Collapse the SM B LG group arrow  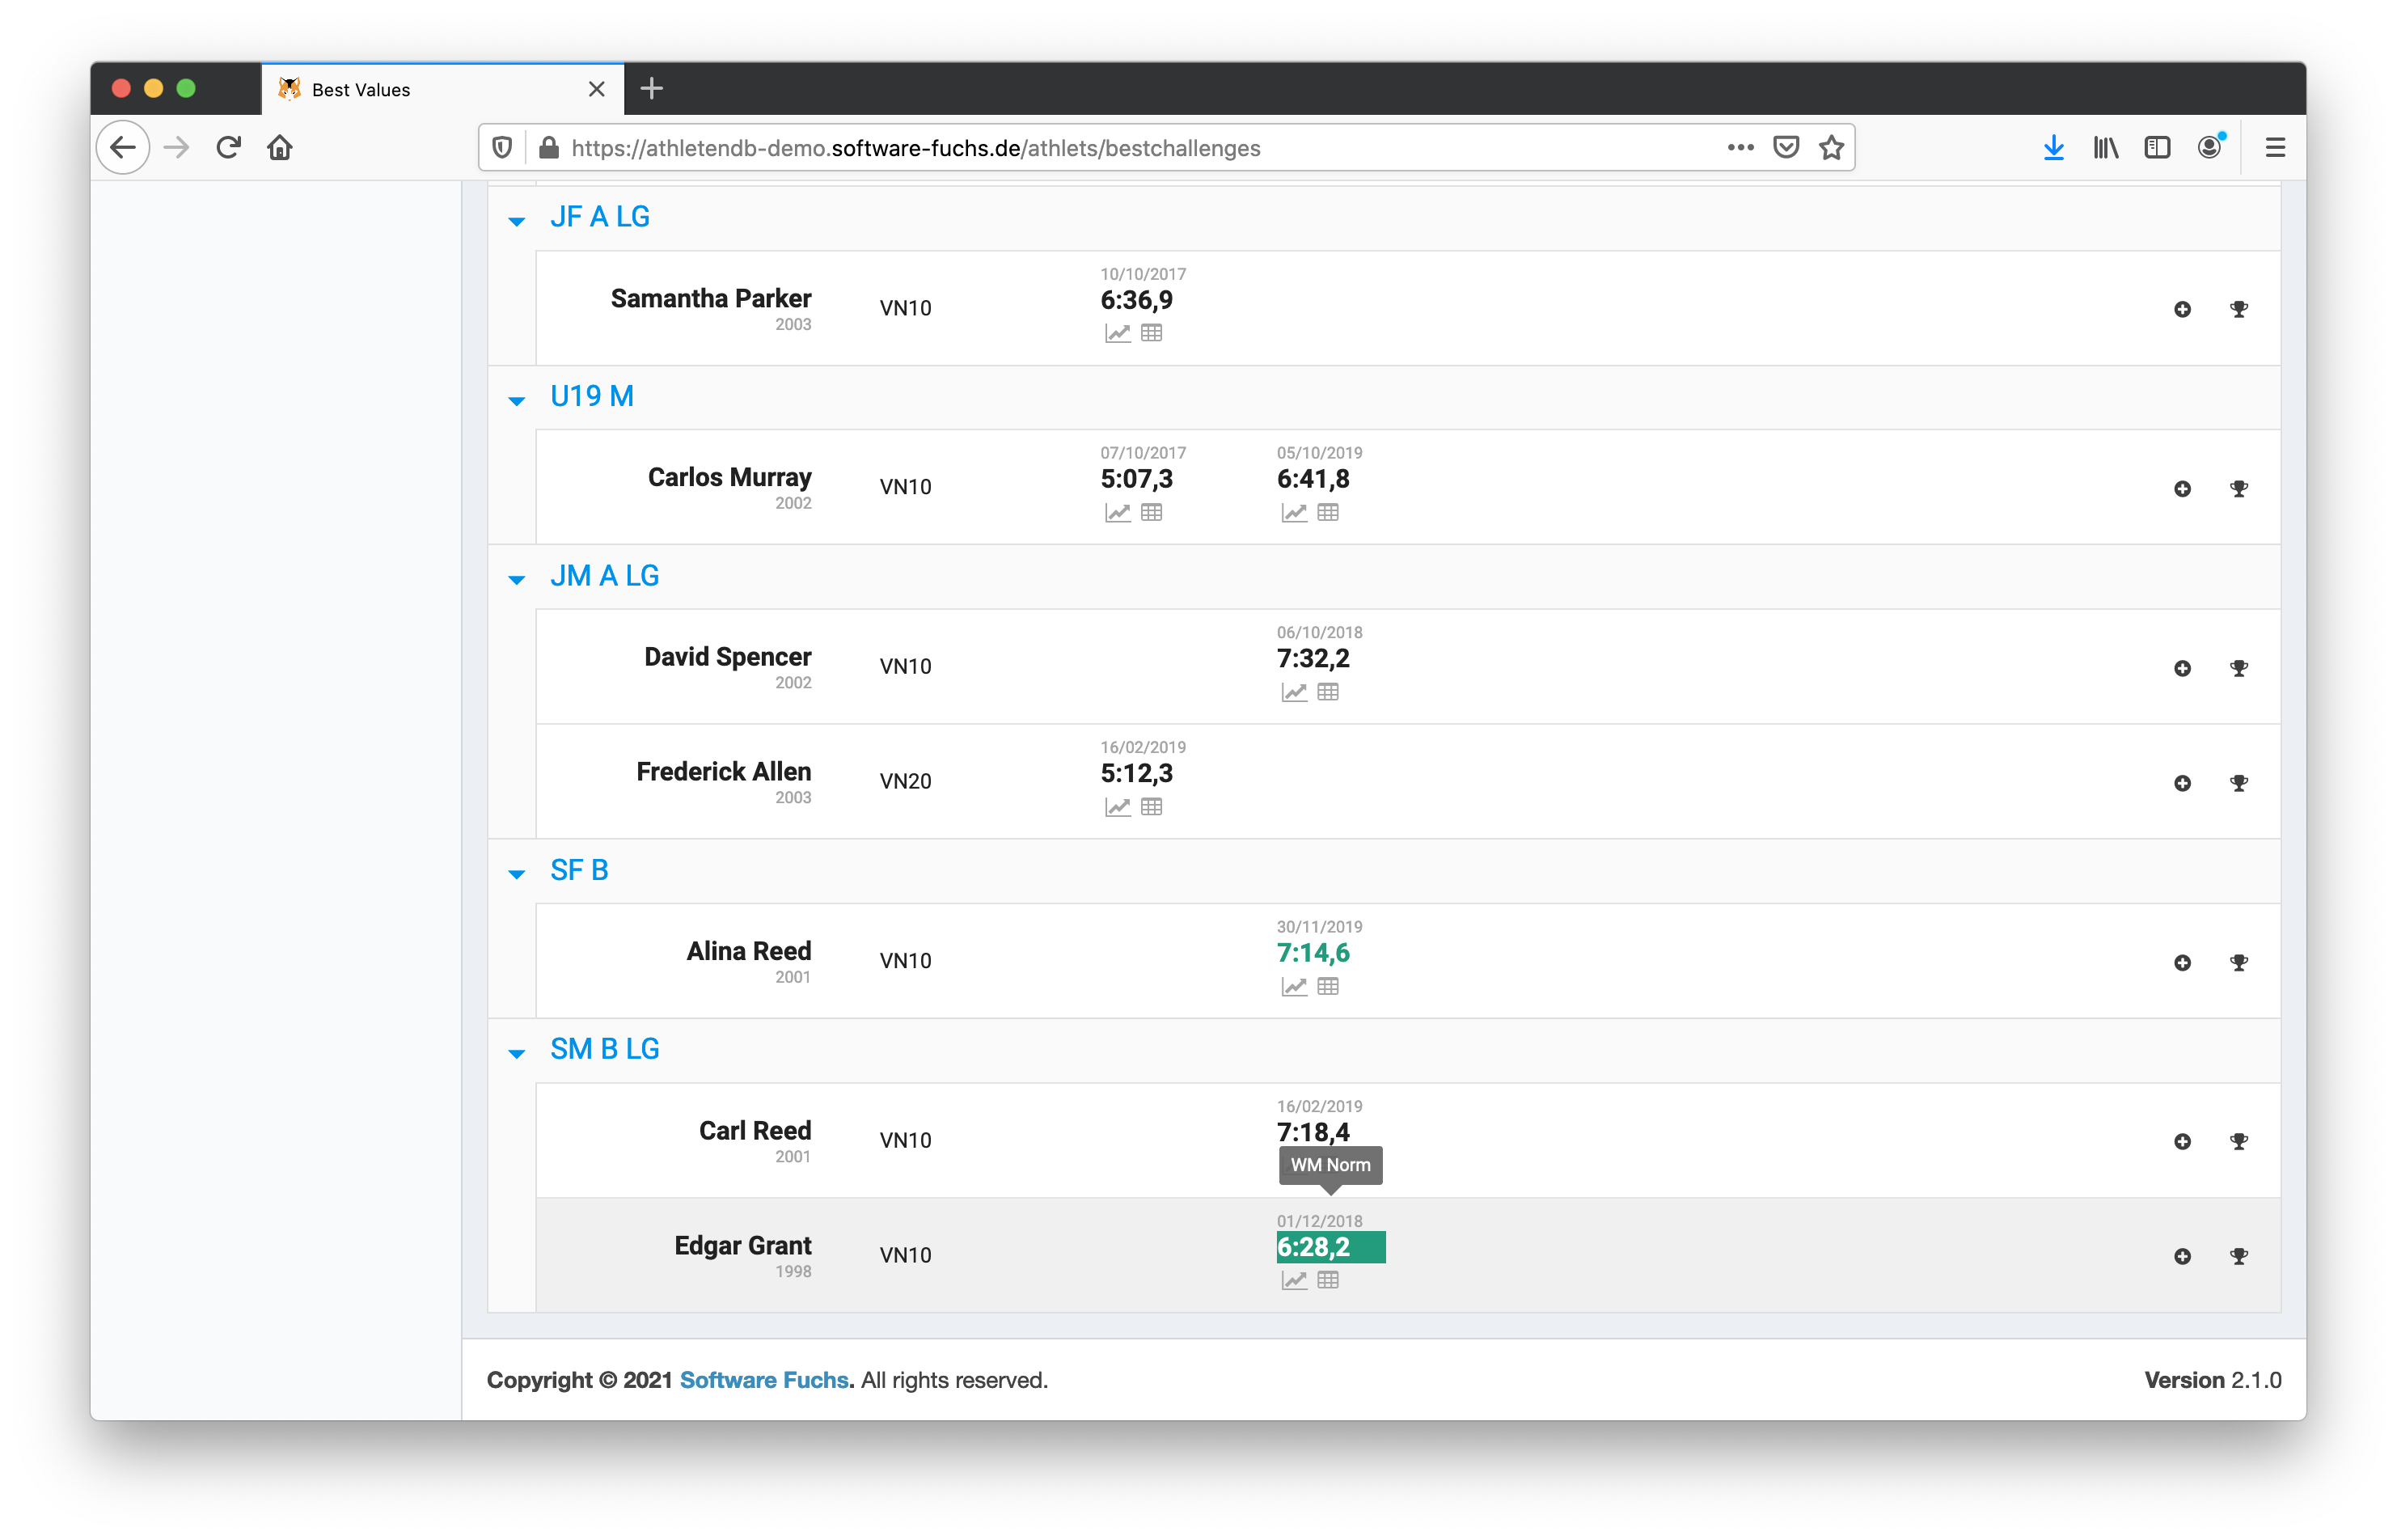(517, 1054)
